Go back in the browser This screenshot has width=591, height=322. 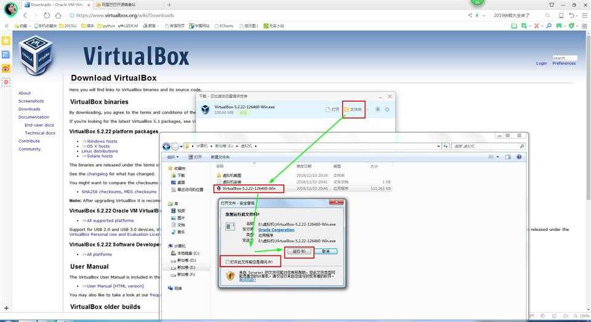click(25, 15)
